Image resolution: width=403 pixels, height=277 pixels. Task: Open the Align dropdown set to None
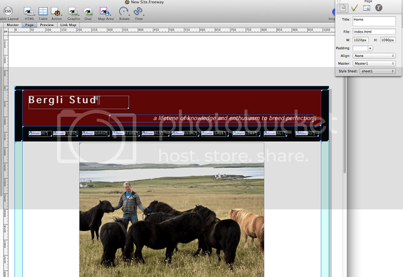(x=374, y=56)
